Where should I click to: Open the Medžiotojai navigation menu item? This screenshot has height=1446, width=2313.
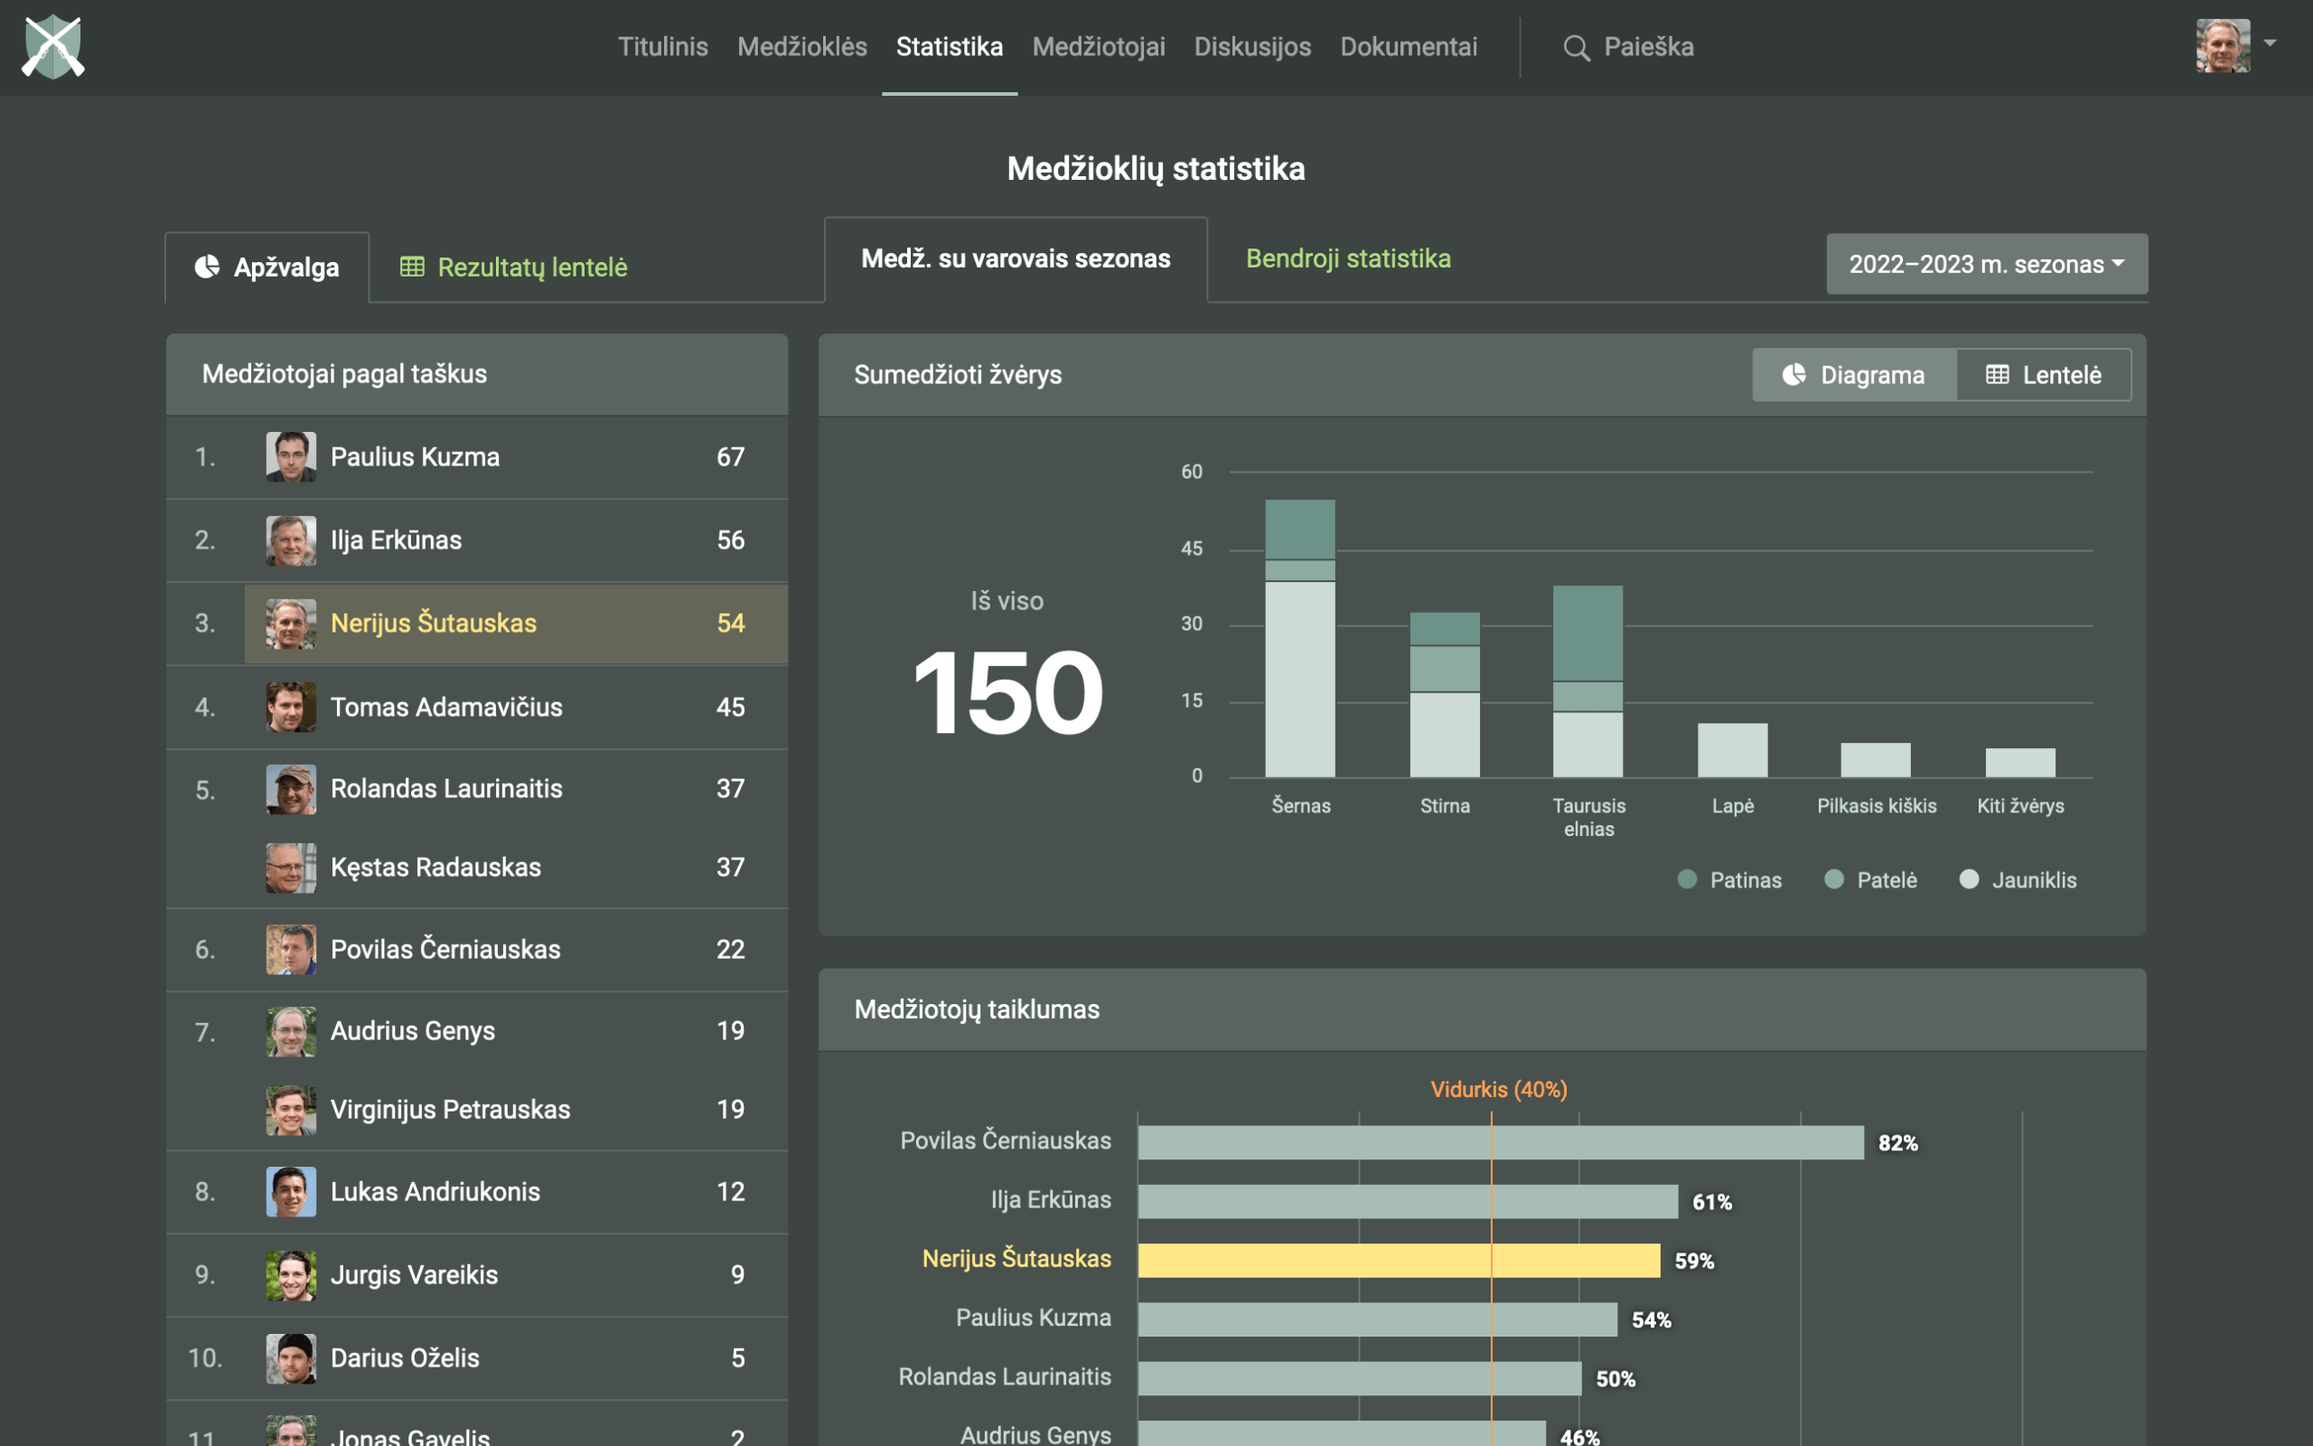[1098, 47]
